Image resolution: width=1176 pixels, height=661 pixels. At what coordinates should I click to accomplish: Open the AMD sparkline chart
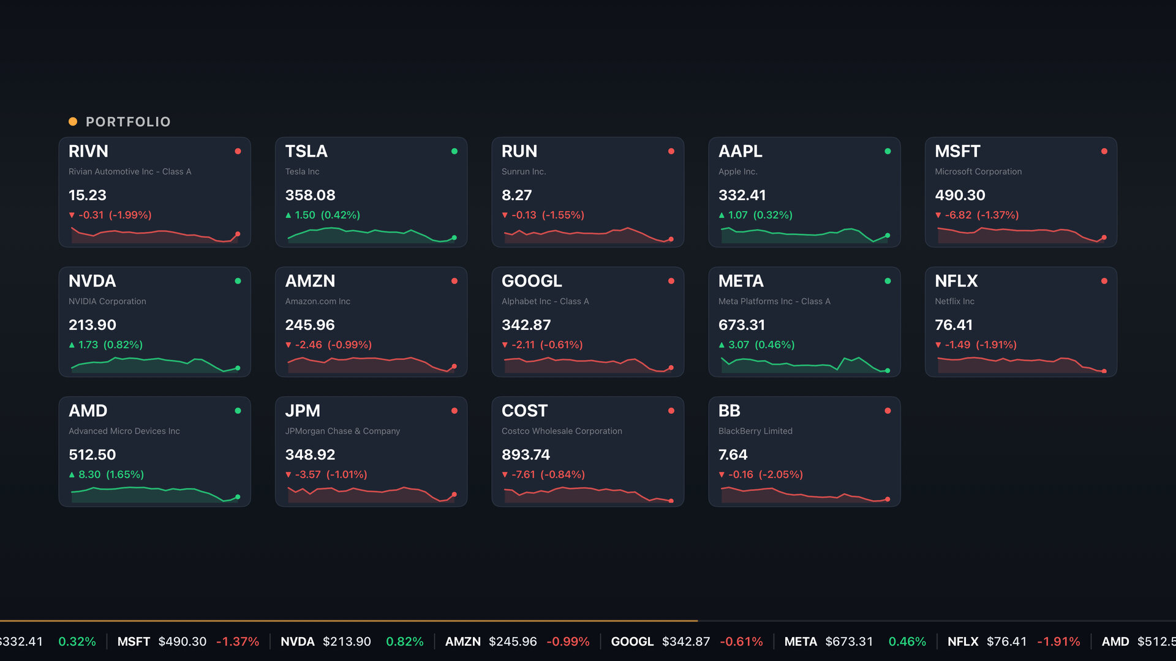click(155, 495)
